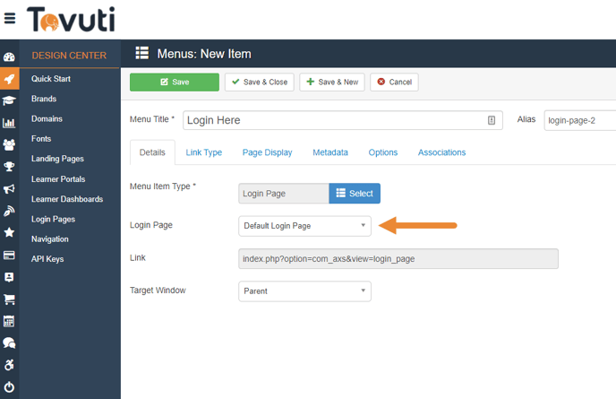Open the Page Display tab

pyautogui.click(x=267, y=152)
